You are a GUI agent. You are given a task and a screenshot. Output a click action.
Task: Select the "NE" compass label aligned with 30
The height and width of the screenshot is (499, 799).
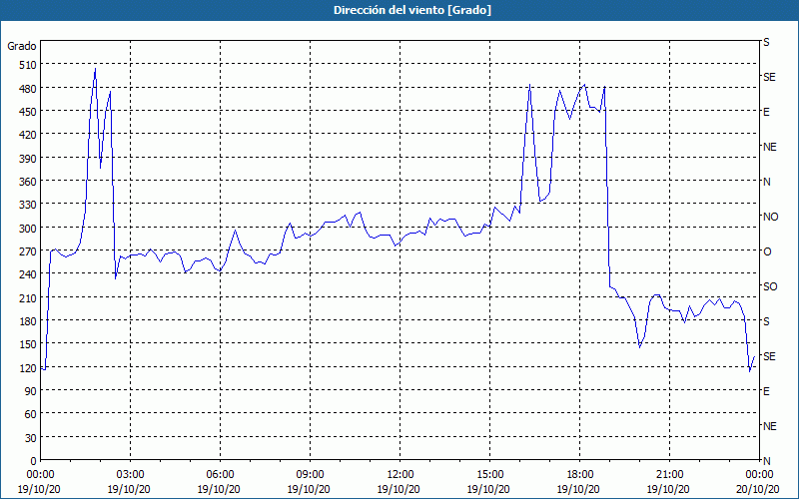(x=770, y=426)
